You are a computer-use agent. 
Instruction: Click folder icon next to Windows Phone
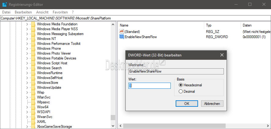33,48
